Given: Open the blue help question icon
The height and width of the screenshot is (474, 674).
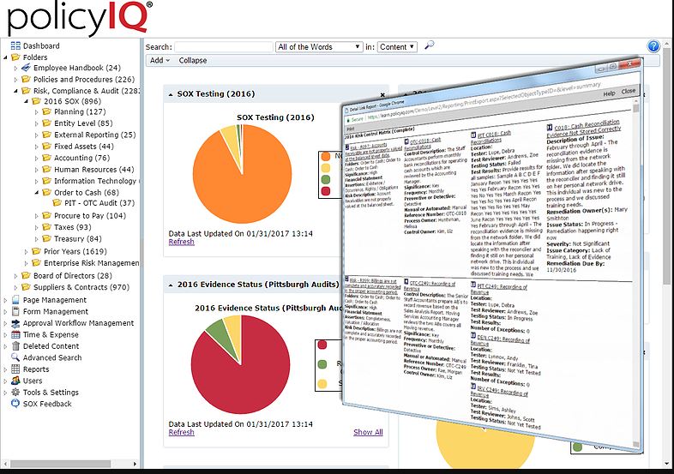Looking at the screenshot, I should (x=653, y=46).
